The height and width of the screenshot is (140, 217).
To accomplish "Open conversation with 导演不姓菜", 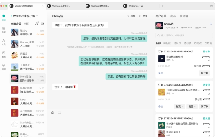I will coord(27,90).
